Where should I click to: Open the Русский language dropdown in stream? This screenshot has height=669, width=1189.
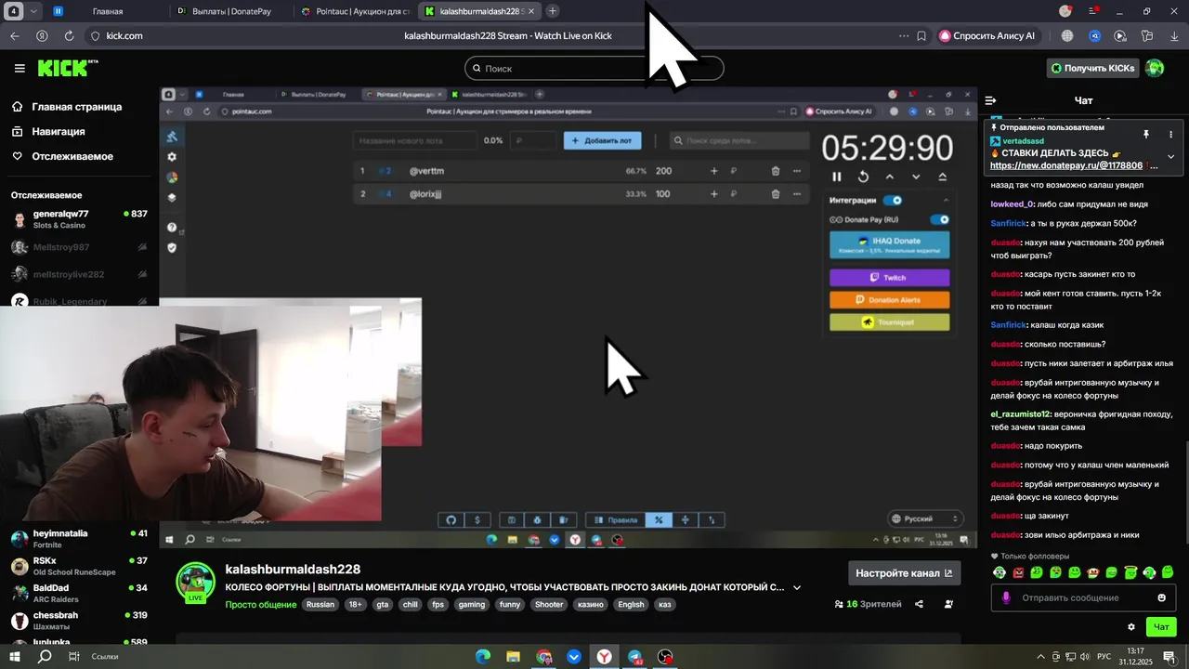925,518
